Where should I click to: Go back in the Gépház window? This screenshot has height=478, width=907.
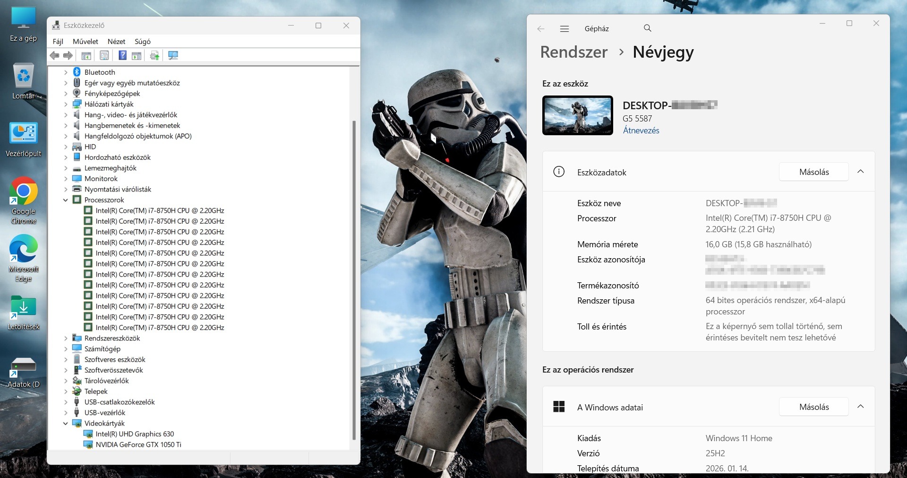point(541,29)
